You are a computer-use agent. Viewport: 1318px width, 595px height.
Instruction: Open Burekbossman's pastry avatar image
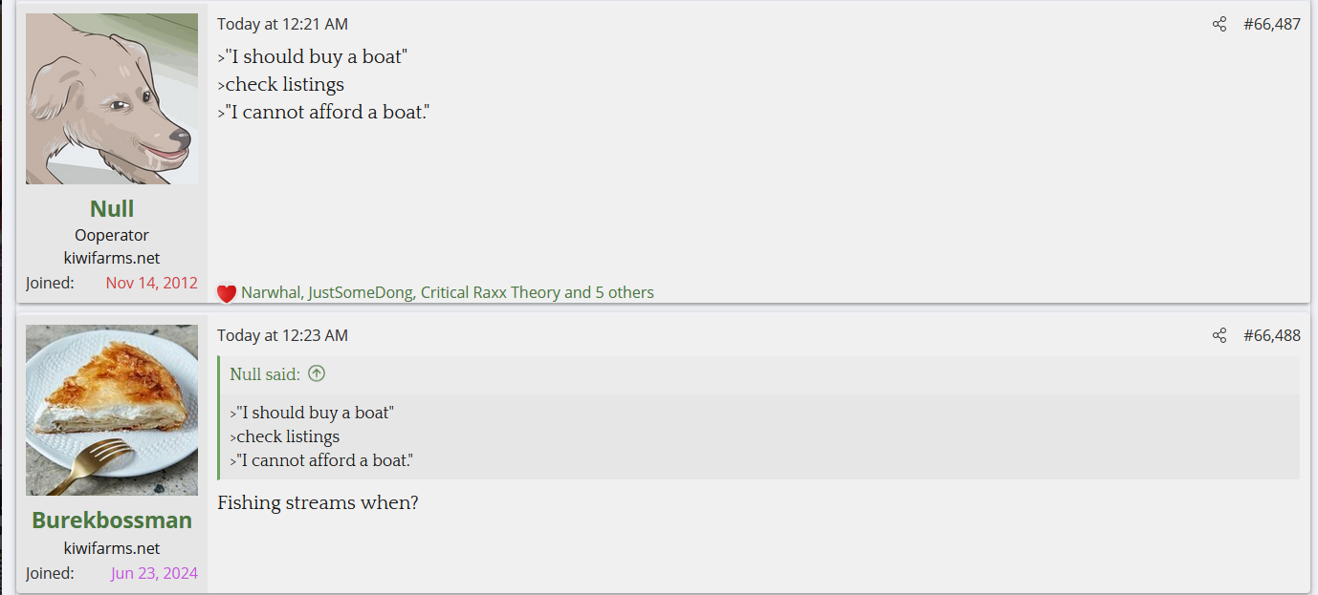(112, 410)
